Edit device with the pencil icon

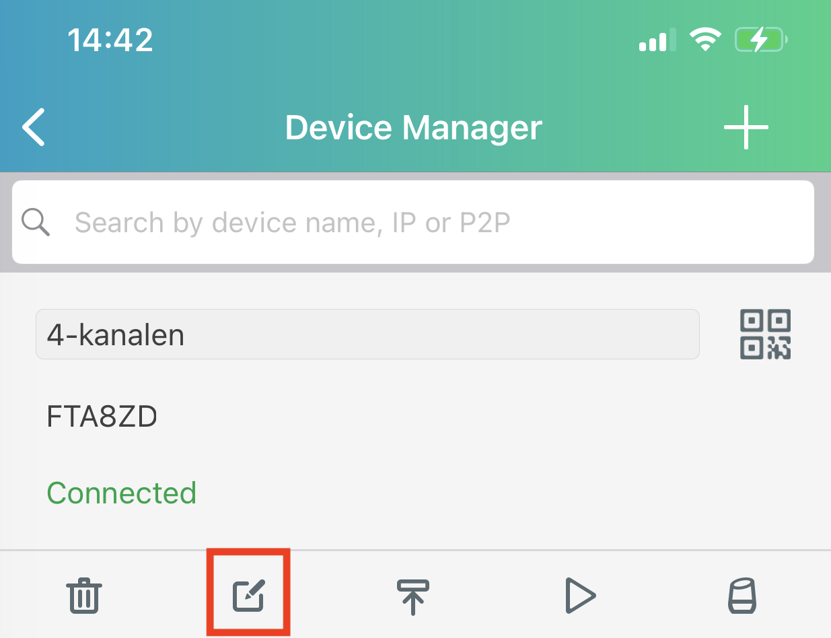[x=248, y=596]
